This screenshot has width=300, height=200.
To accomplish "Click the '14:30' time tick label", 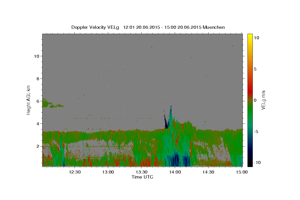I will click(x=208, y=172).
